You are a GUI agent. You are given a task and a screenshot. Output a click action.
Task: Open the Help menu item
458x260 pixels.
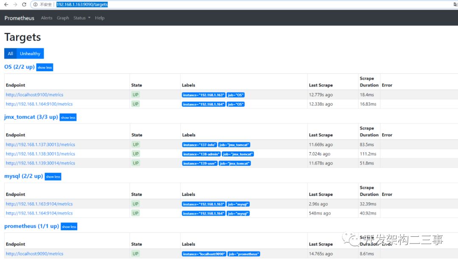[x=100, y=18]
